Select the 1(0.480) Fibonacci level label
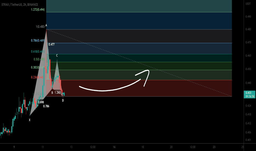This screenshot has width=256, height=151. pos(40,26)
